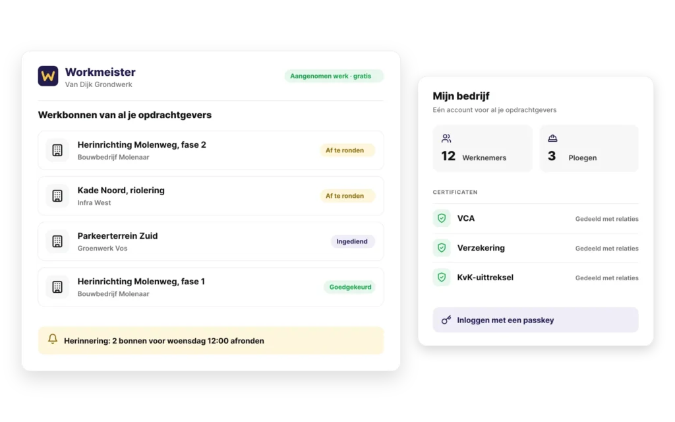Click the bell icon in the Herinnering banner

53,339
